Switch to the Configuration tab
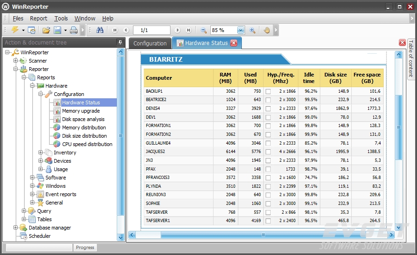The height and width of the screenshot is (255, 417). click(150, 44)
